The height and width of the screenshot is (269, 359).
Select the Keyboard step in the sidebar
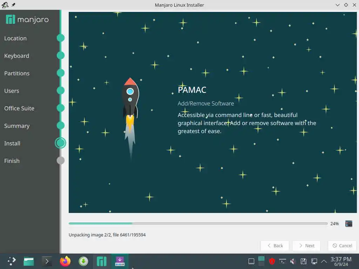17,56
